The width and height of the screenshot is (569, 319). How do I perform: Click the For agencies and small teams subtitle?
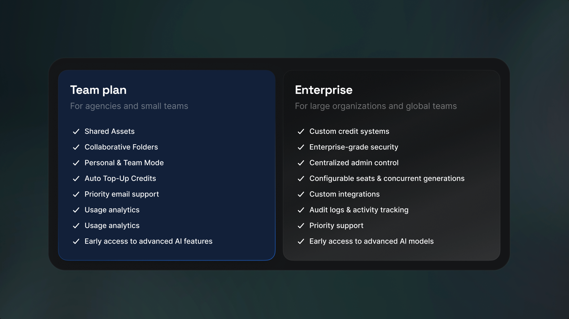point(129,106)
